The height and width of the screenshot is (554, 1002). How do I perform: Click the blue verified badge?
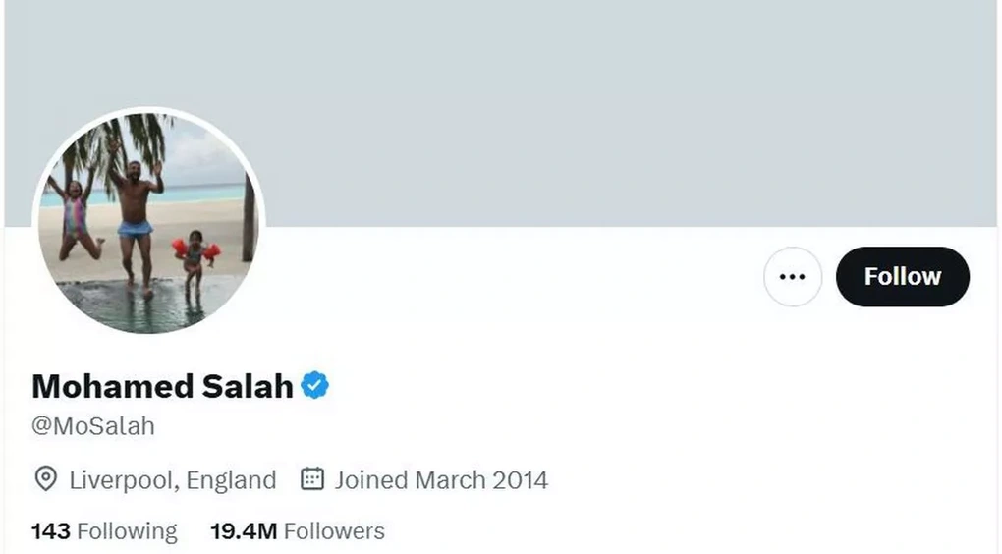coord(314,385)
